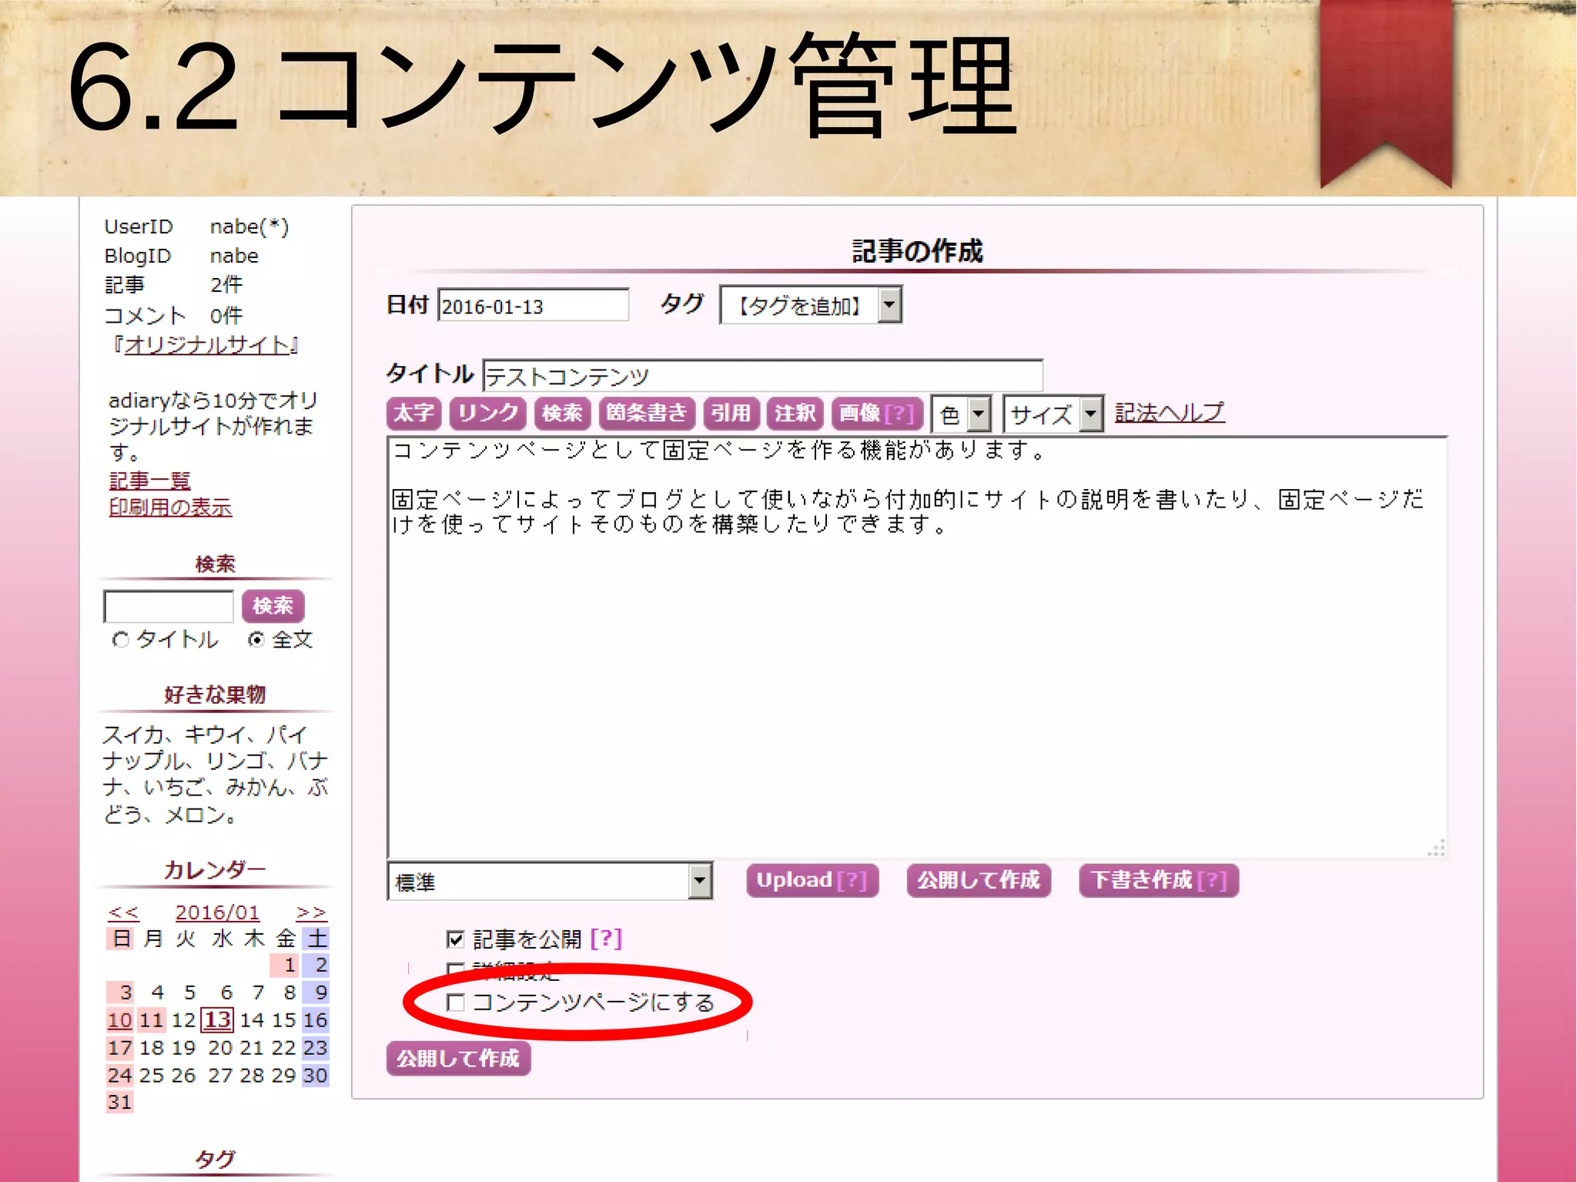Click the 日付 date input field

click(x=533, y=306)
